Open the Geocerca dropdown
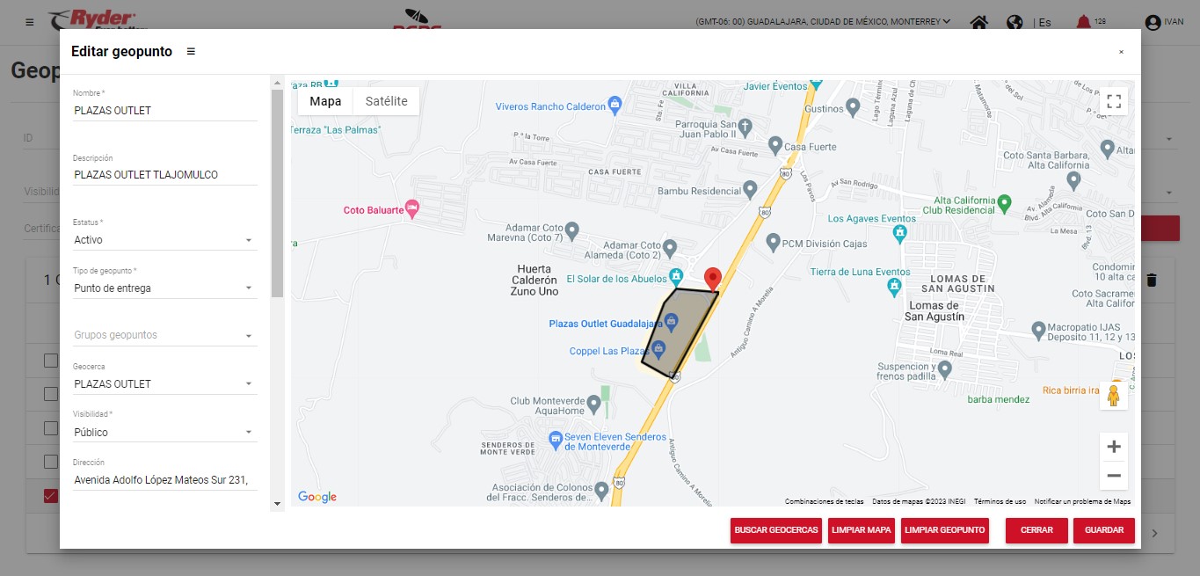 coord(165,384)
